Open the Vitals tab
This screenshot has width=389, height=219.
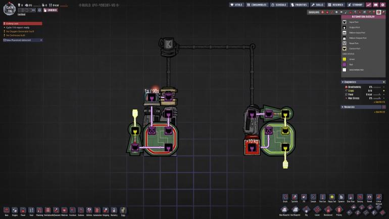pos(236,5)
